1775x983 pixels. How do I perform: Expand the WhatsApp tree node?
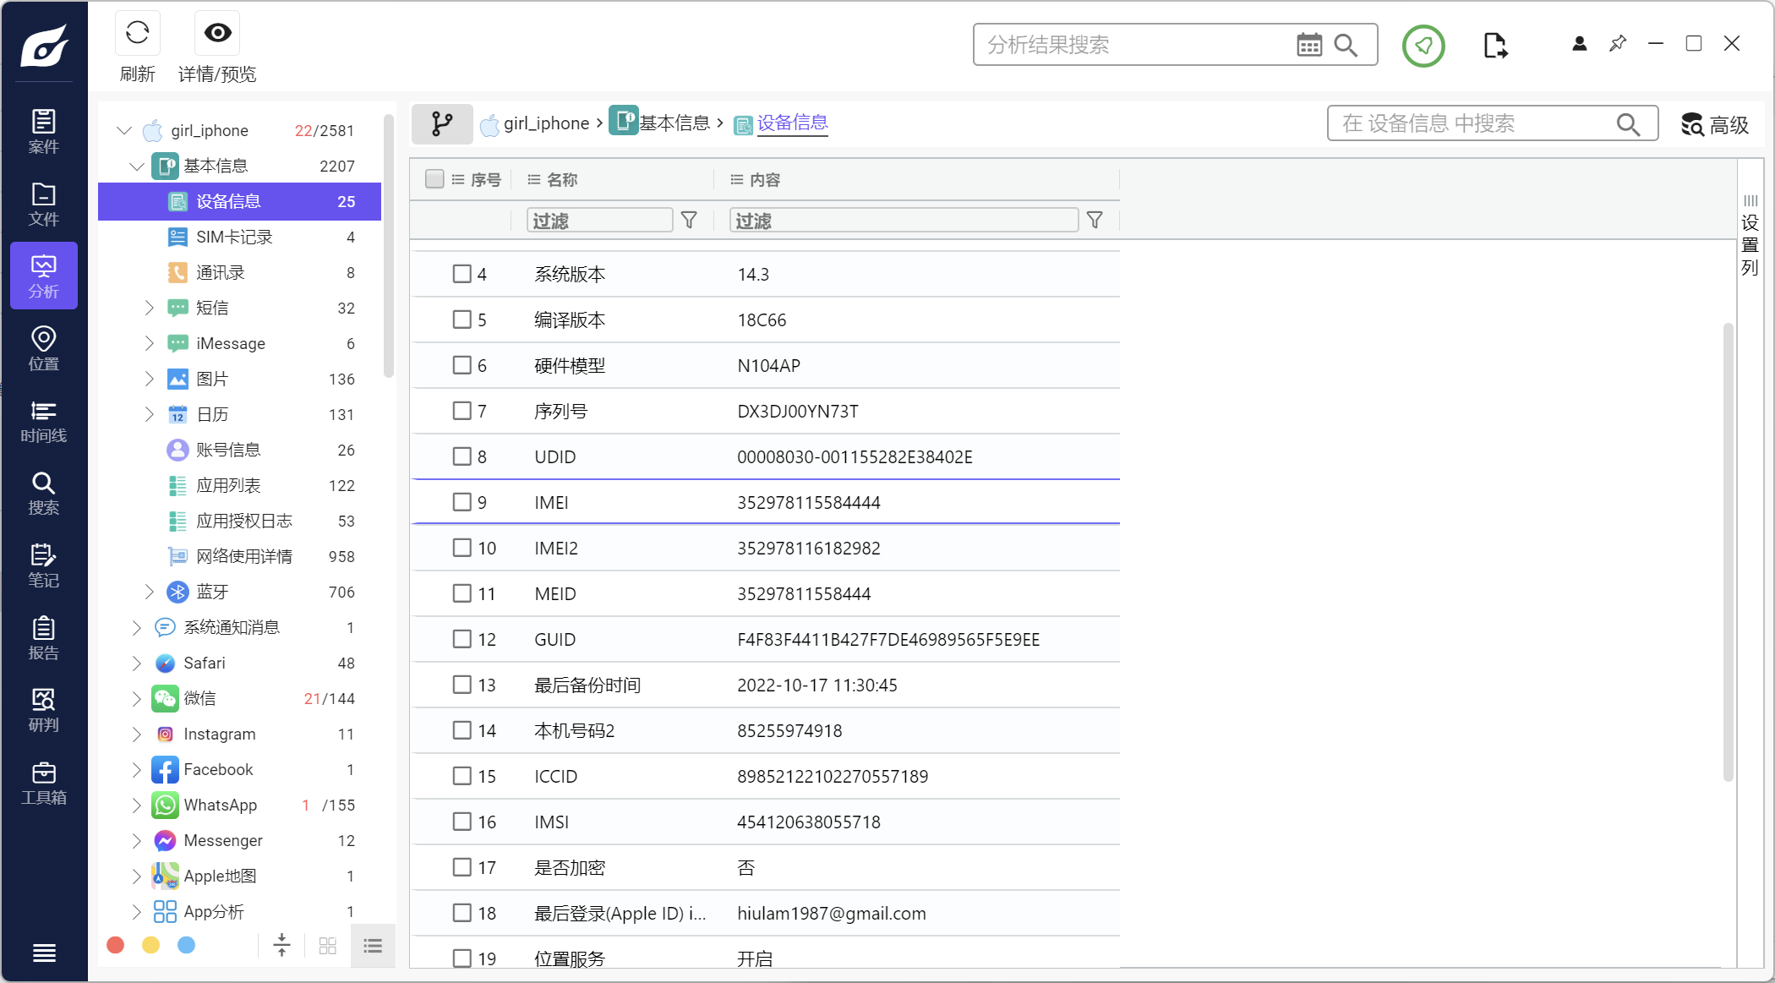[x=136, y=806]
